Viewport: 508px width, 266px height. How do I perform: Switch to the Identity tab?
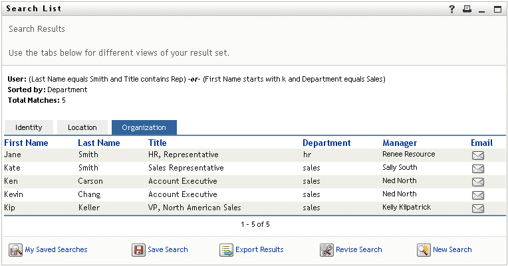tap(29, 127)
